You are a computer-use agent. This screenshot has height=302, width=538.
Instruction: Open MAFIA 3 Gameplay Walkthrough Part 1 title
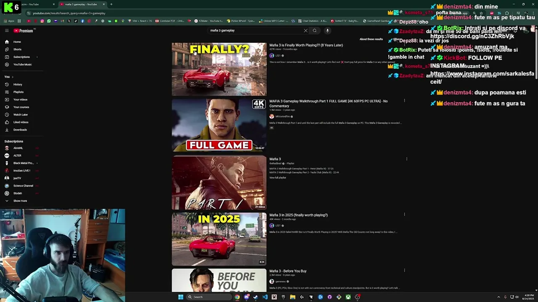[328, 103]
